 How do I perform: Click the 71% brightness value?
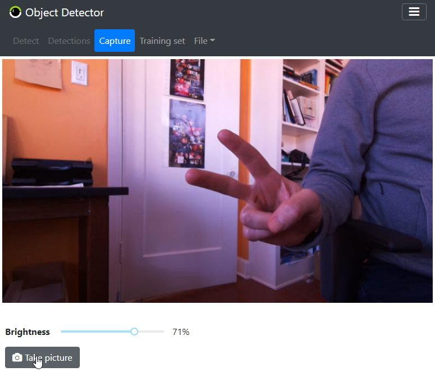(x=181, y=332)
